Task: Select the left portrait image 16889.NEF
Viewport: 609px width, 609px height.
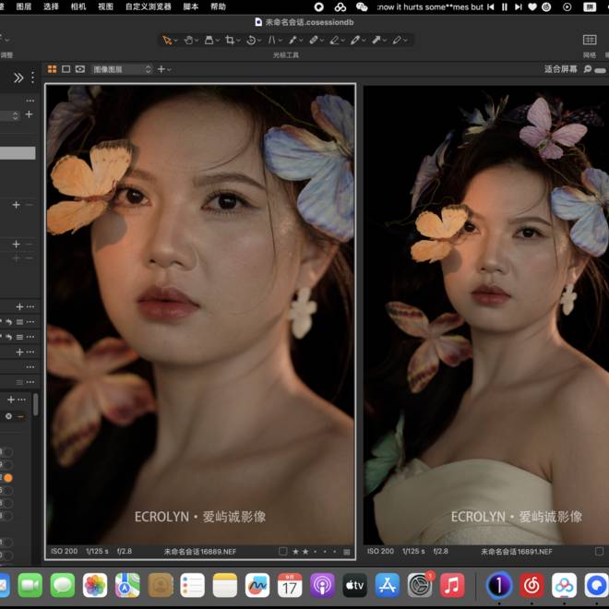Action: click(200, 314)
